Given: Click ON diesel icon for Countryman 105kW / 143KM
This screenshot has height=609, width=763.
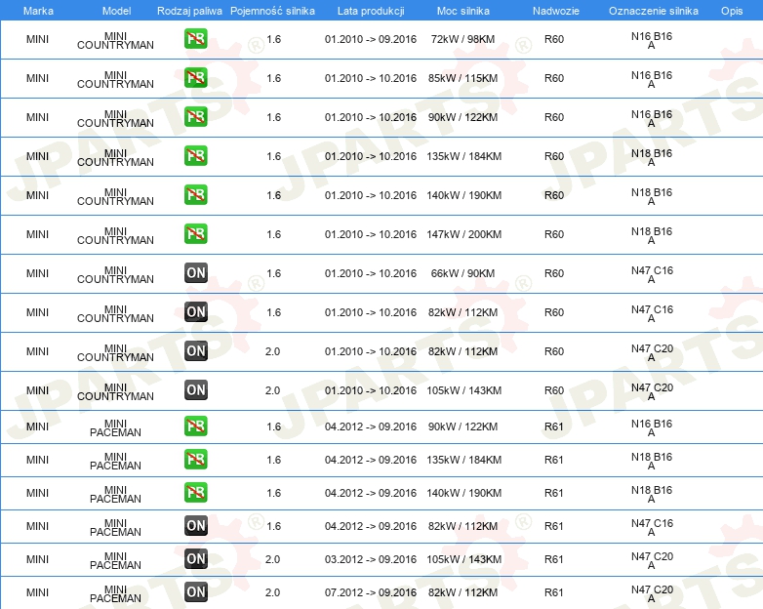Looking at the screenshot, I should point(195,390).
